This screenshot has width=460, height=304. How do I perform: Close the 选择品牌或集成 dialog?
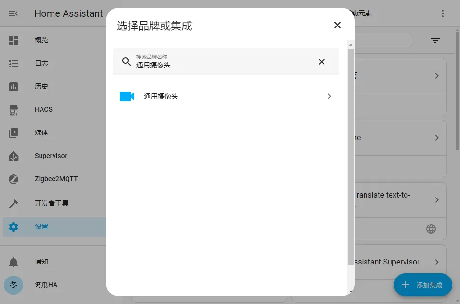(x=338, y=25)
